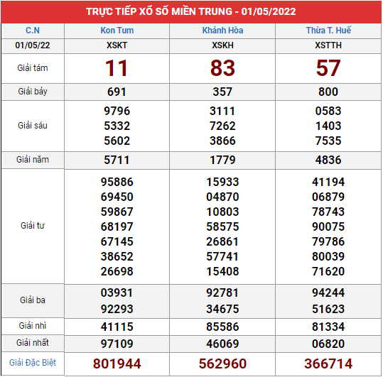Open the Kon Tum province link
This screenshot has height=377, width=383.
pyautogui.click(x=117, y=31)
